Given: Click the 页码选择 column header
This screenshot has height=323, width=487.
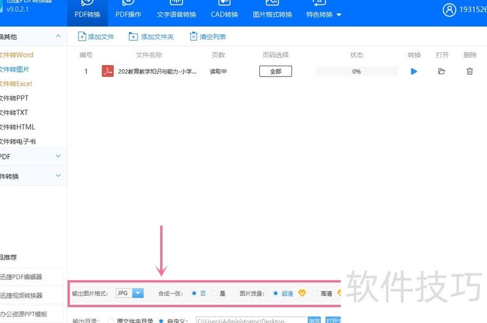Looking at the screenshot, I should [276, 55].
